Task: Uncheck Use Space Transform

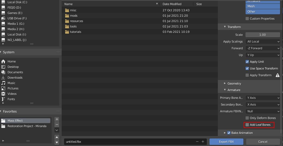Action: pyautogui.click(x=247, y=68)
